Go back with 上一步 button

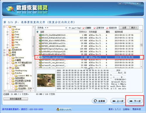click(x=118, y=101)
